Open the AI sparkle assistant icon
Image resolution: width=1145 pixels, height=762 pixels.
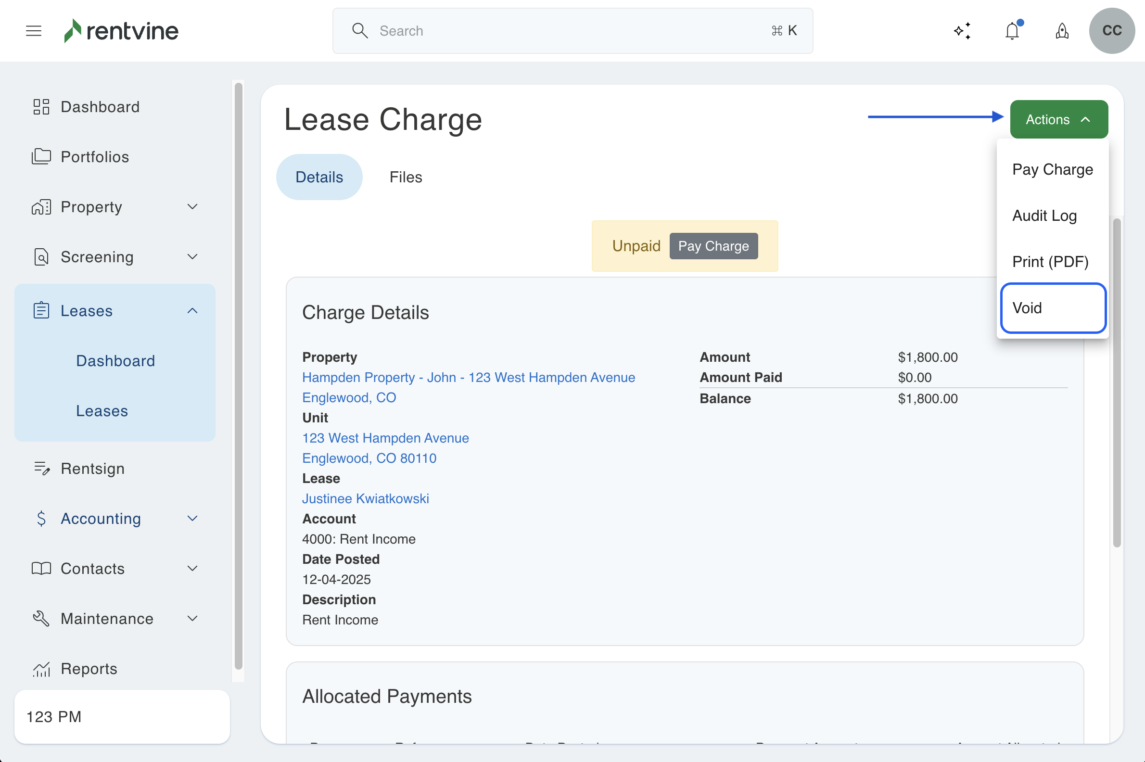962,31
